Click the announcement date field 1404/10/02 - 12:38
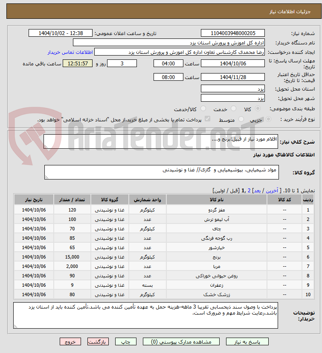 61,33
